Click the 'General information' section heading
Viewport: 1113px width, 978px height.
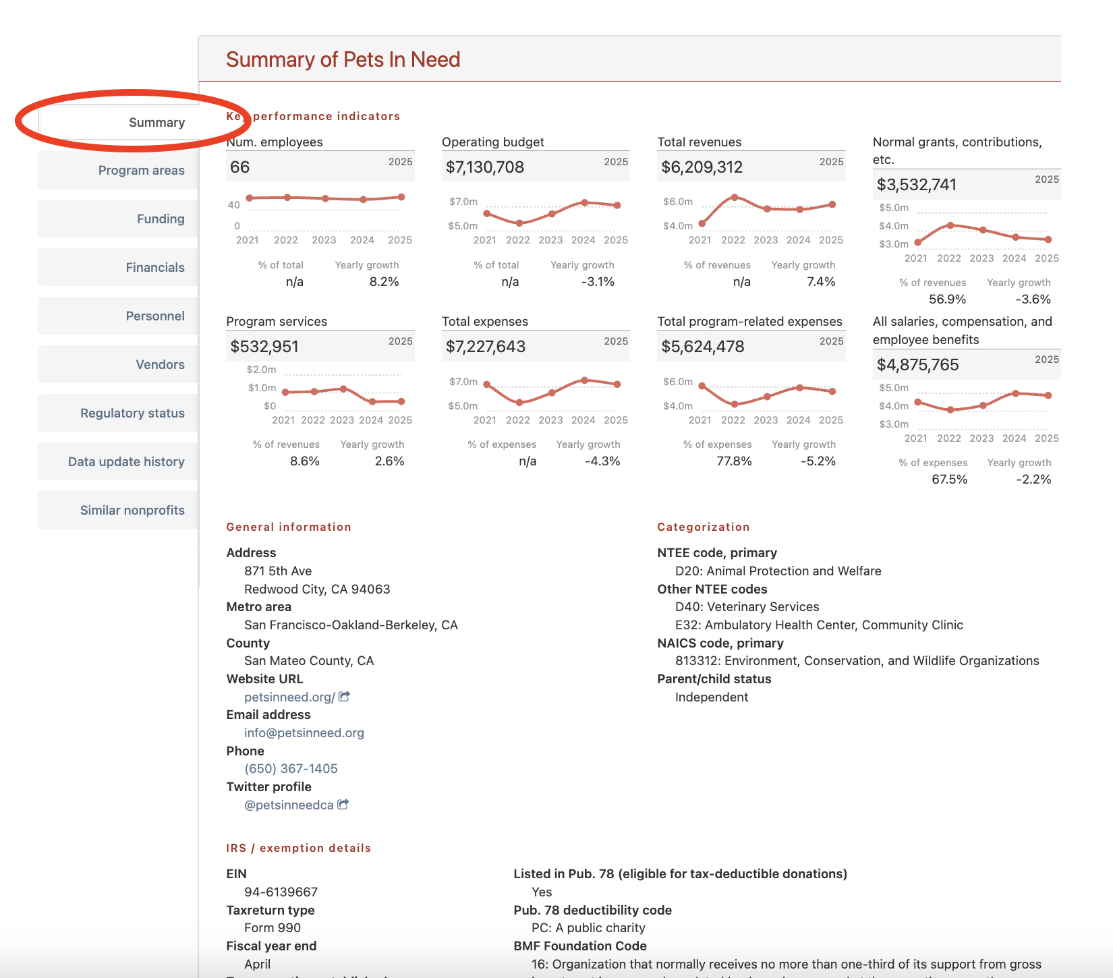pyautogui.click(x=289, y=527)
